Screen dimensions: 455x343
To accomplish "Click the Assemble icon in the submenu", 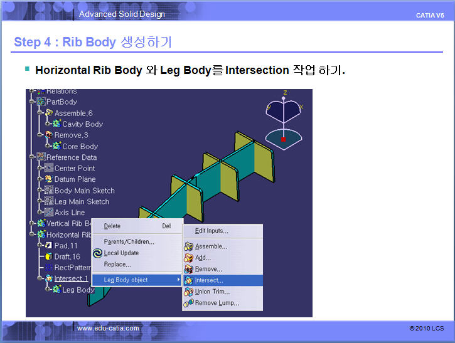I will [x=188, y=246].
